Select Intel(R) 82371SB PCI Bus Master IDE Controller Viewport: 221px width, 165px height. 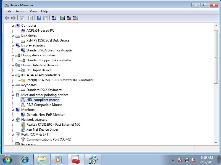click(x=60, y=80)
